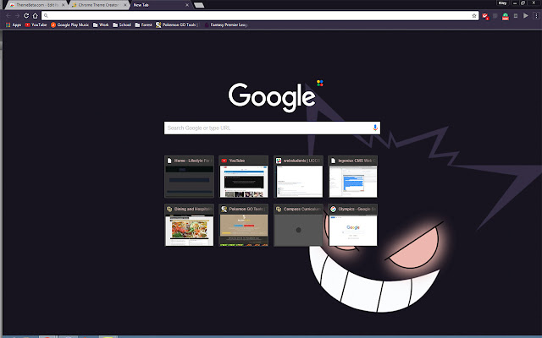Image resolution: width=542 pixels, height=338 pixels.
Task: Open the Google Play Music bookmark
Action: (69, 25)
